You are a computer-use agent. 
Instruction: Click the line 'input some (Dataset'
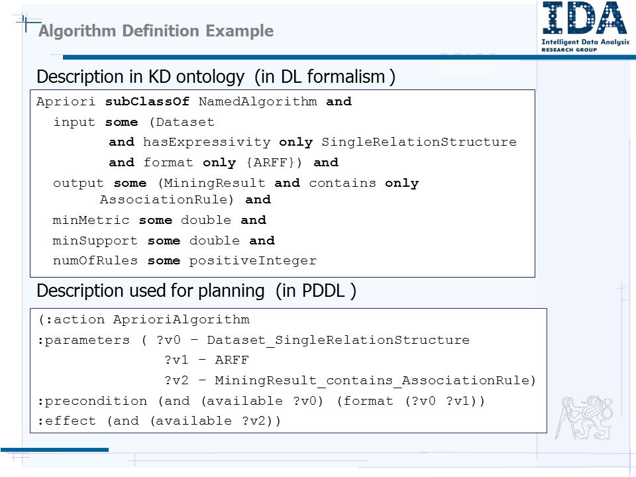click(134, 122)
